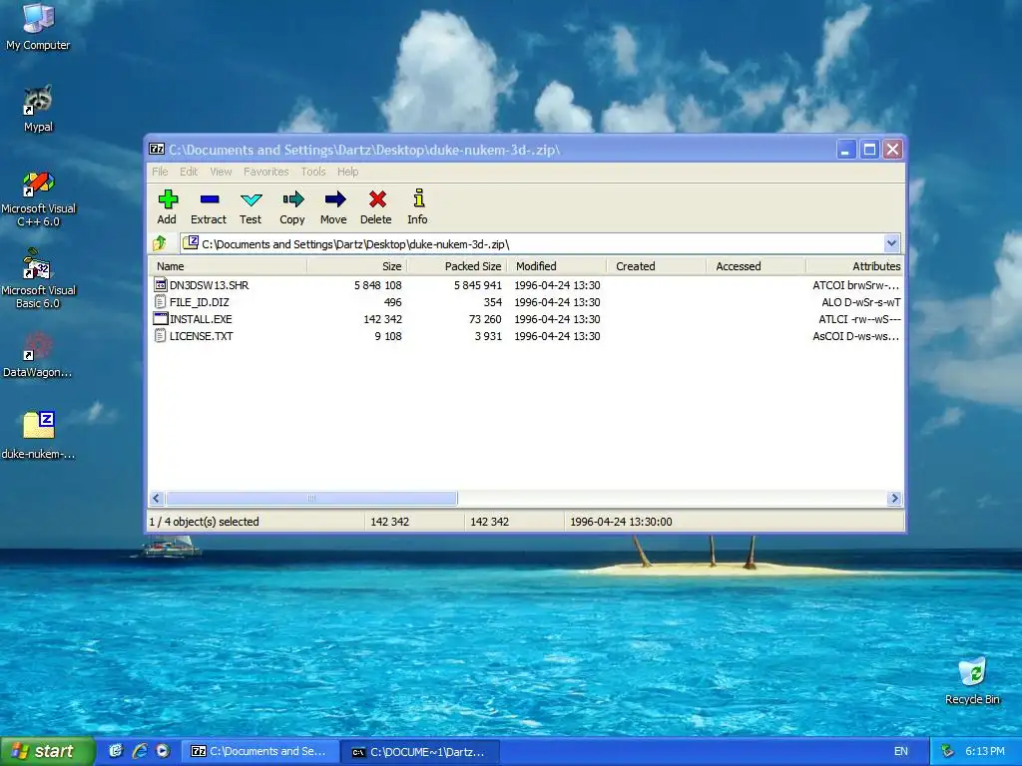
Task: Open the Tools menu
Action: [x=312, y=172]
